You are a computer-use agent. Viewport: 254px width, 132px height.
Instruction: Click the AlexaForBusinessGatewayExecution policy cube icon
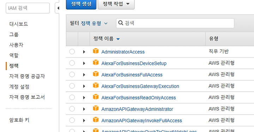coord(96,85)
